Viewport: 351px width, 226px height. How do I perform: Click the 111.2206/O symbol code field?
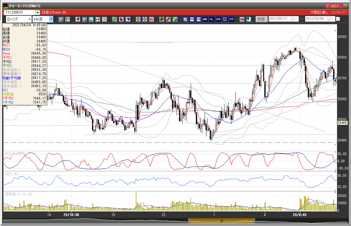(x=20, y=13)
